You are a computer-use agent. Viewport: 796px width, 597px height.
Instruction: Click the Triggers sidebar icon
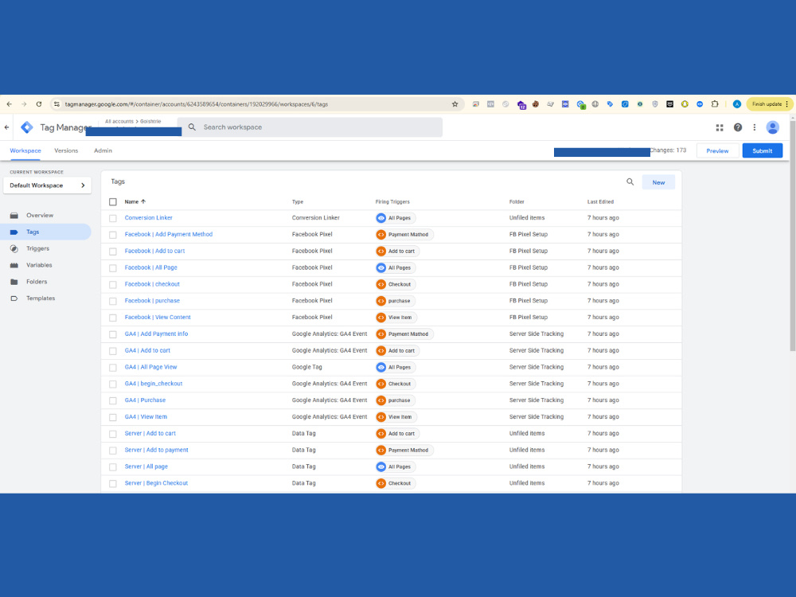point(14,248)
